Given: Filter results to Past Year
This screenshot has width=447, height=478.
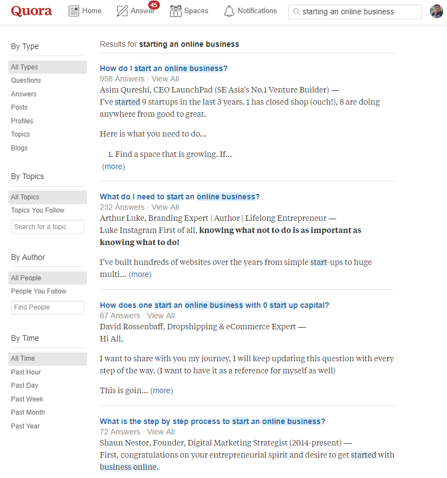Looking at the screenshot, I should point(25,426).
